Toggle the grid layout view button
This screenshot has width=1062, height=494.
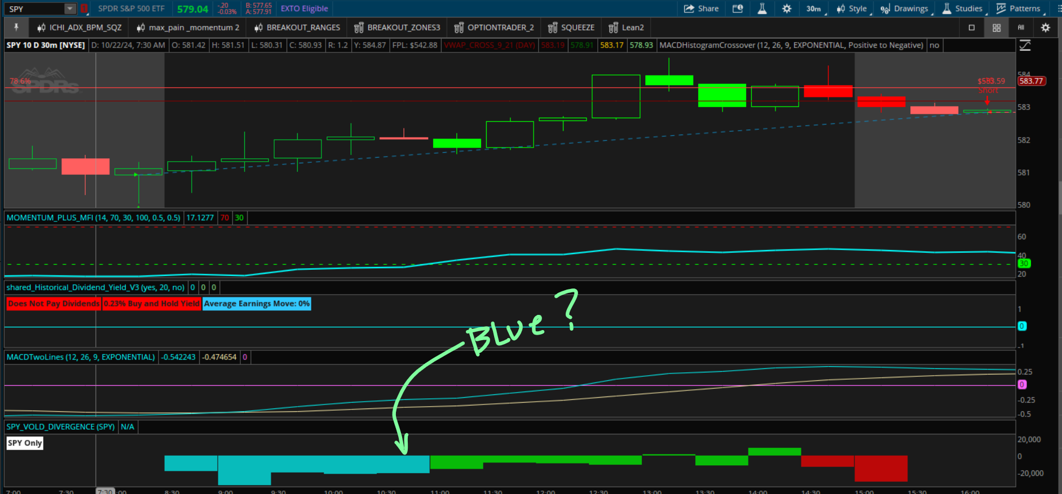997,28
